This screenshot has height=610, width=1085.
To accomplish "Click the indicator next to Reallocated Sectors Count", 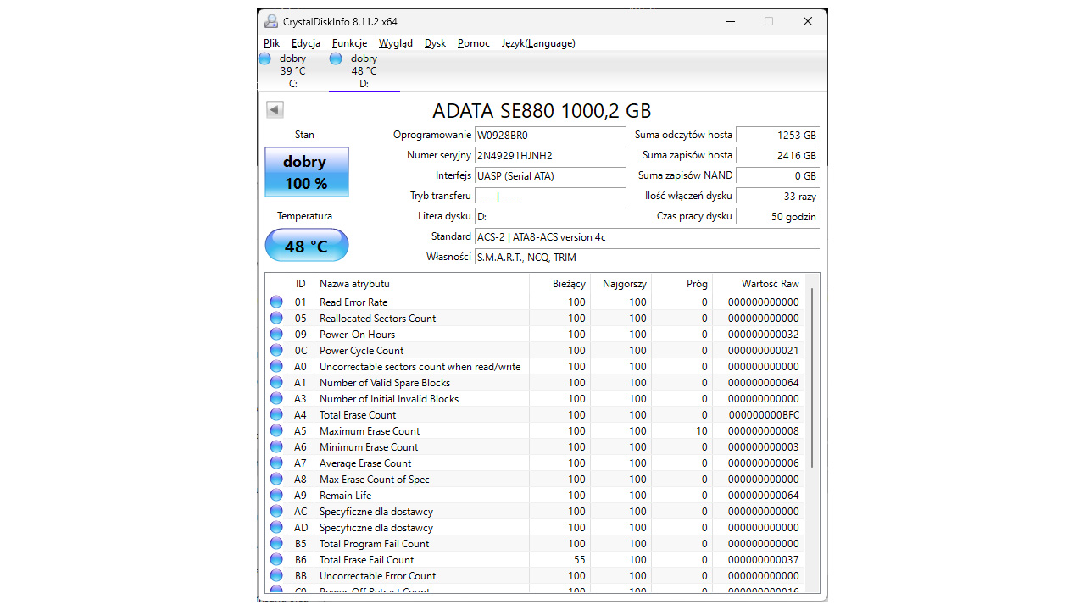I will (x=275, y=318).
